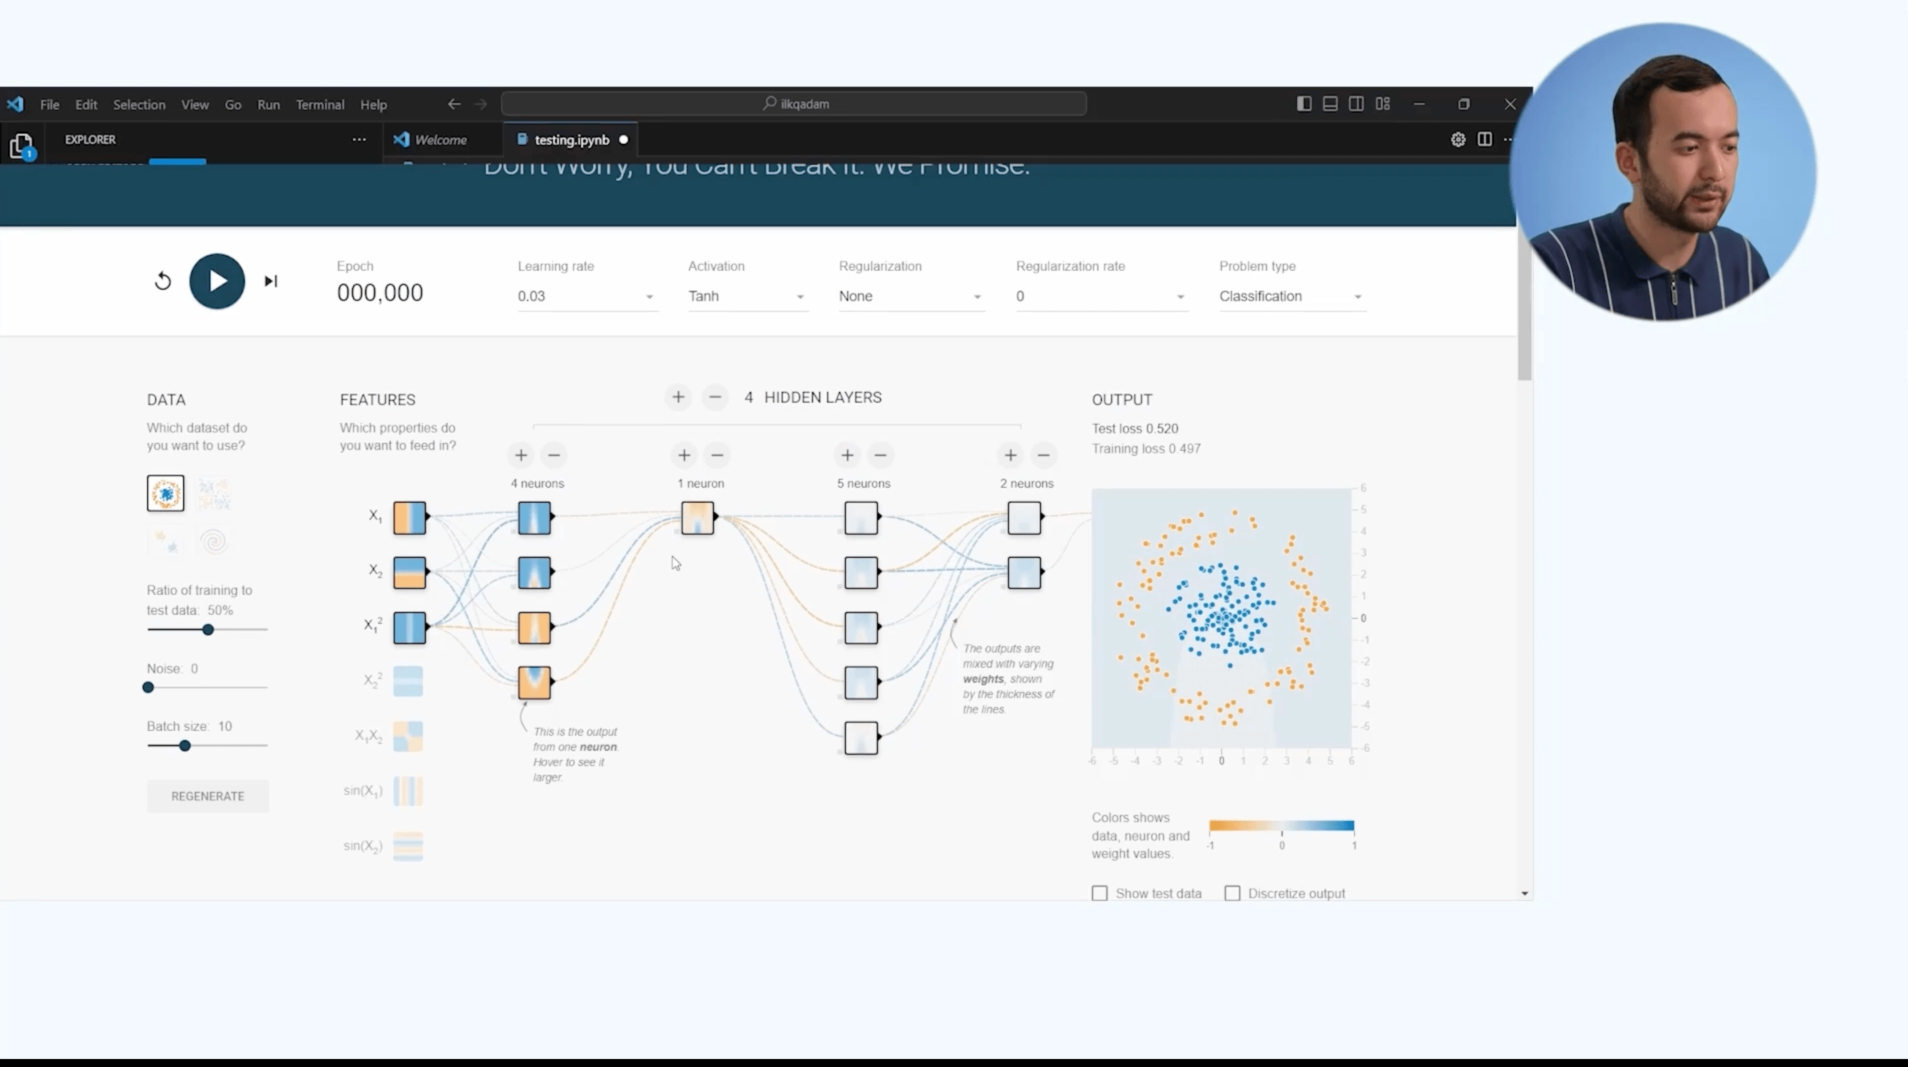Select the spiral dataset icon
Viewport: 1908px width, 1067px height.
[x=214, y=542]
